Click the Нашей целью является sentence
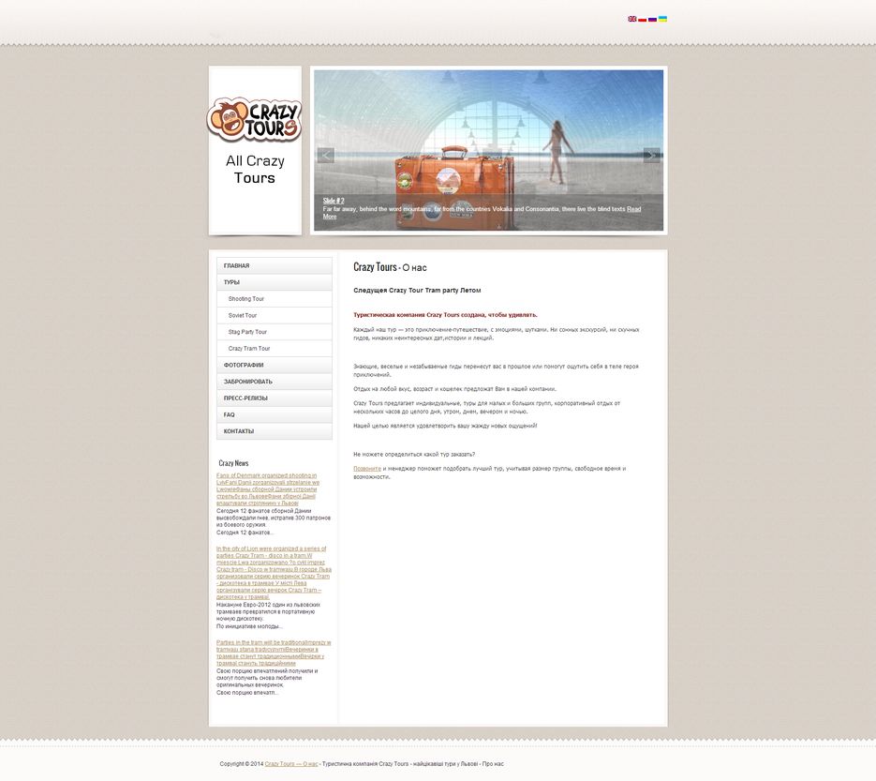Viewport: 876px width, 781px height. [x=445, y=426]
